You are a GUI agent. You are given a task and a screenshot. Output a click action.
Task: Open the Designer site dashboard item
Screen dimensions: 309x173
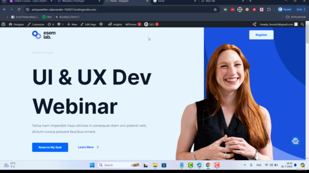16,25
